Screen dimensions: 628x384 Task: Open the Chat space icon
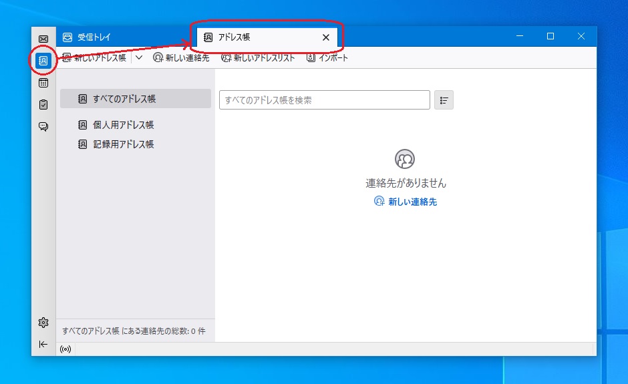[43, 126]
